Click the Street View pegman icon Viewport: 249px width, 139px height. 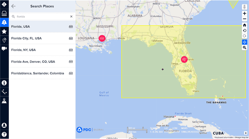[244, 7]
